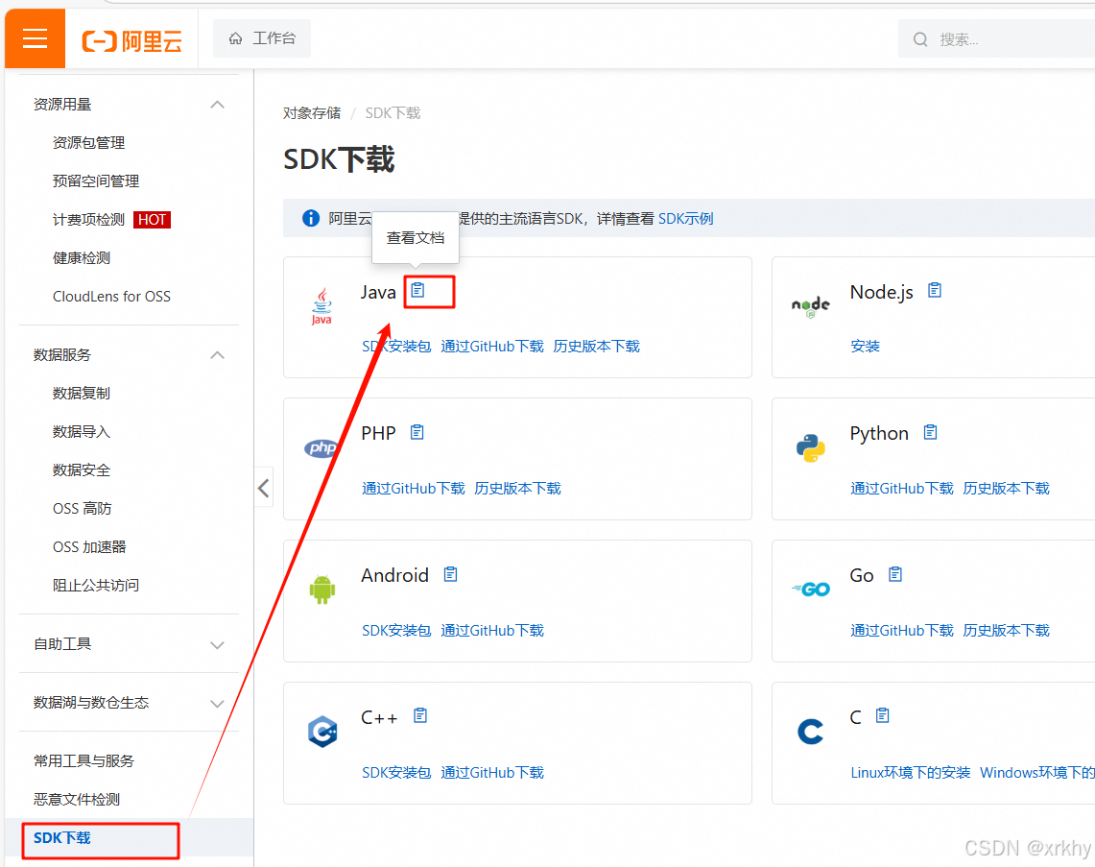
Task: Collapse the sidebar with the arrow handle
Action: pyautogui.click(x=263, y=488)
